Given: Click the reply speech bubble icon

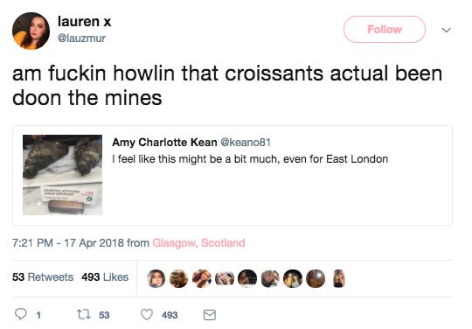Looking at the screenshot, I should (21, 314).
